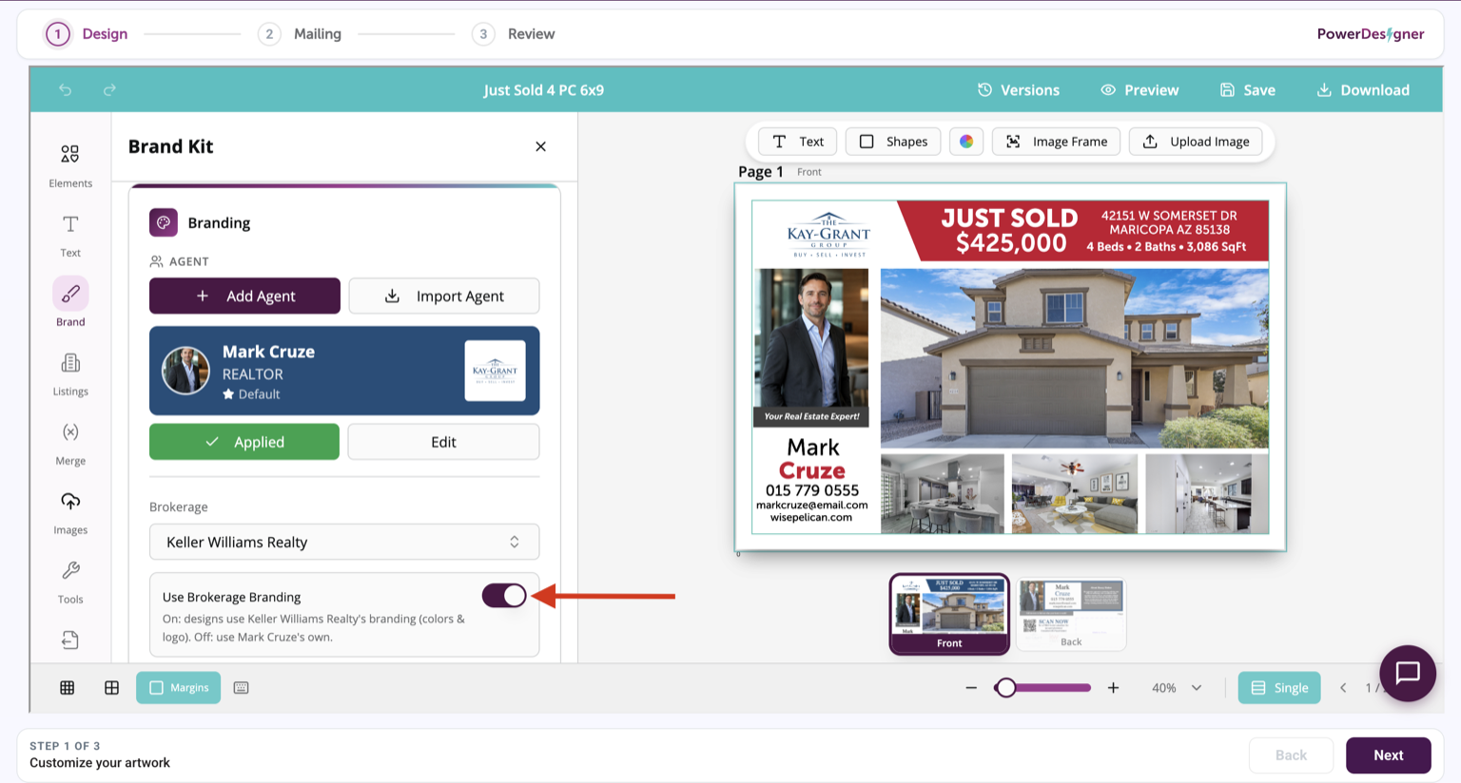Expand the Keller Williams Realty brokerage dropdown

point(344,542)
